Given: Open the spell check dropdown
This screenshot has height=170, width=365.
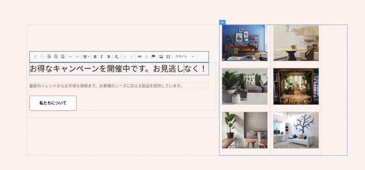Looking at the screenshot, I should click(x=86, y=57).
